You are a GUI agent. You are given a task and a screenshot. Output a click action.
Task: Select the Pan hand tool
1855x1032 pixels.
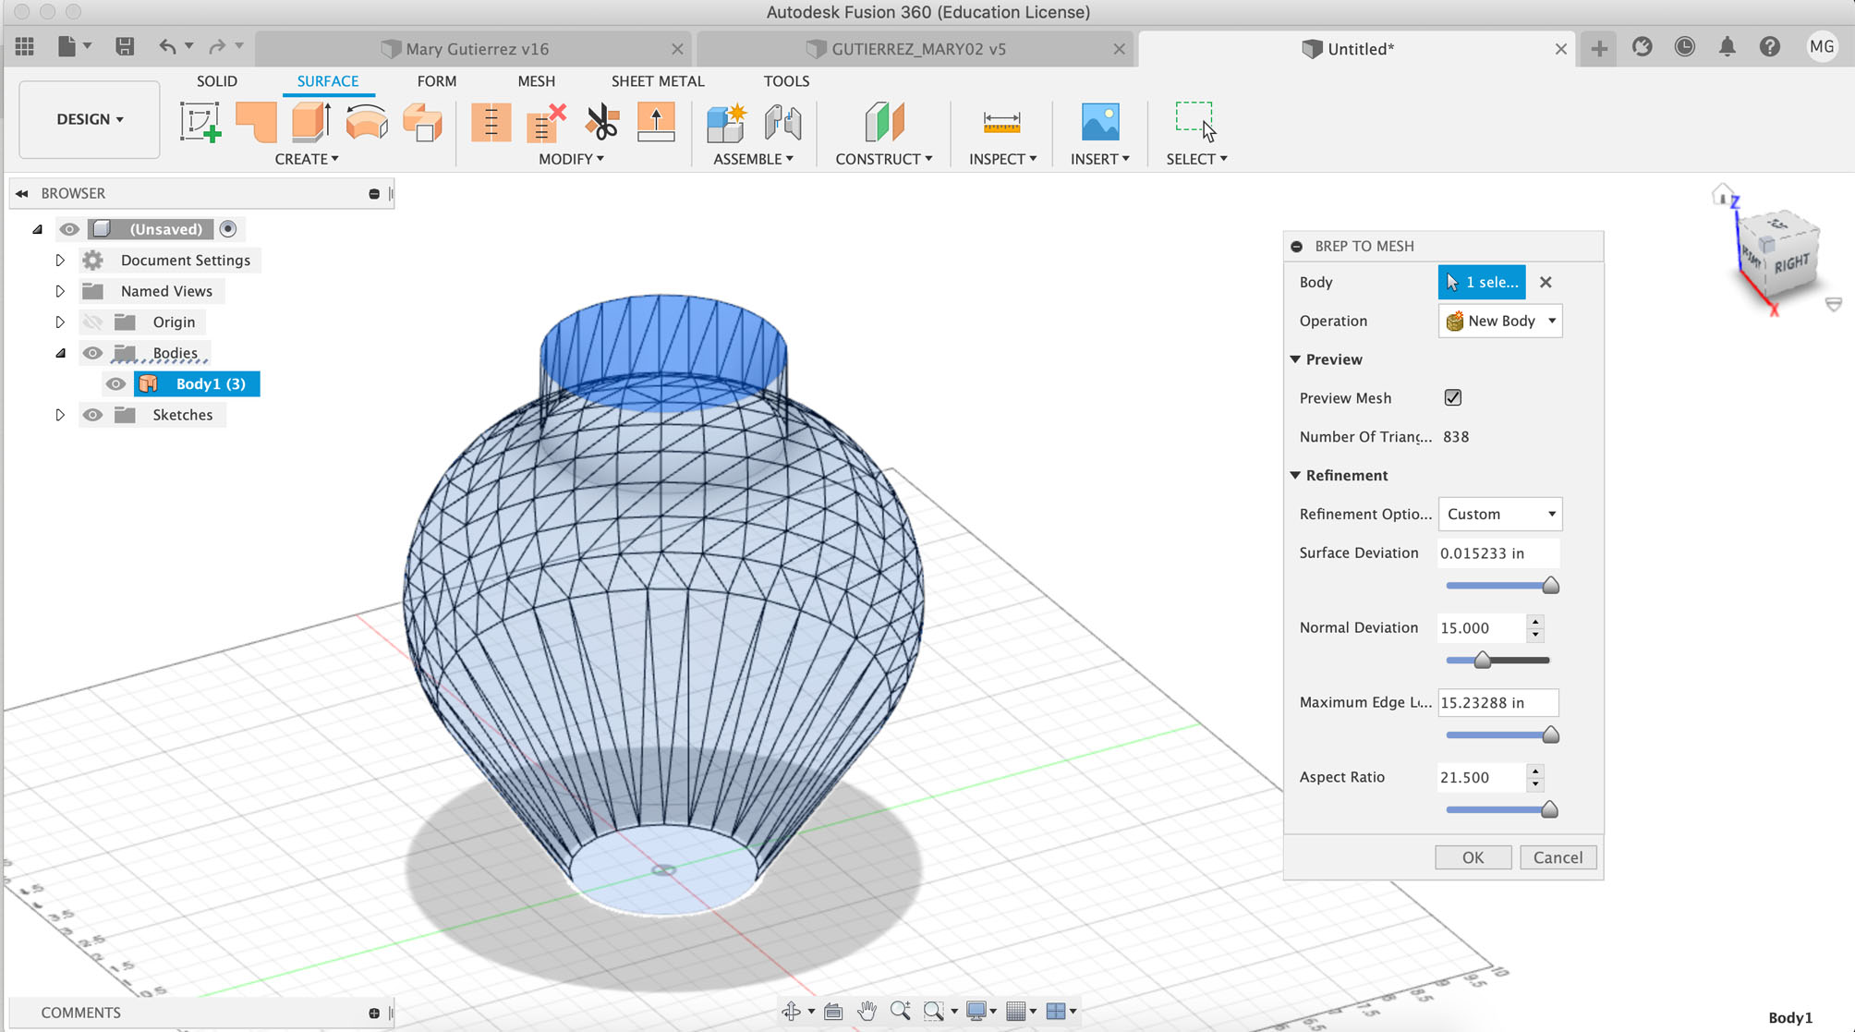866,1011
